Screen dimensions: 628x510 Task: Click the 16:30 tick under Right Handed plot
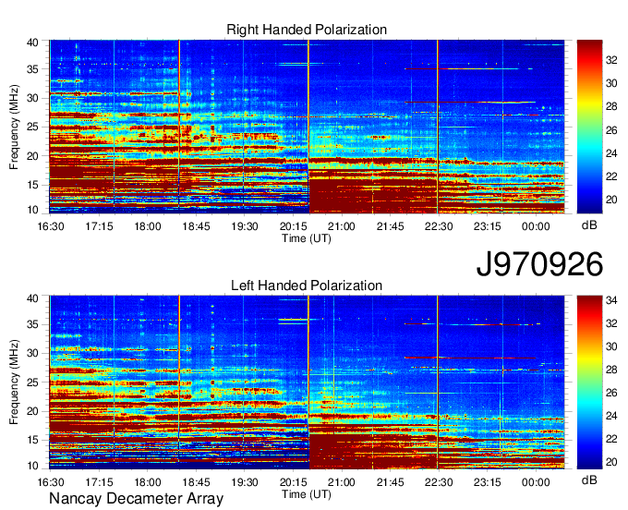(x=51, y=226)
